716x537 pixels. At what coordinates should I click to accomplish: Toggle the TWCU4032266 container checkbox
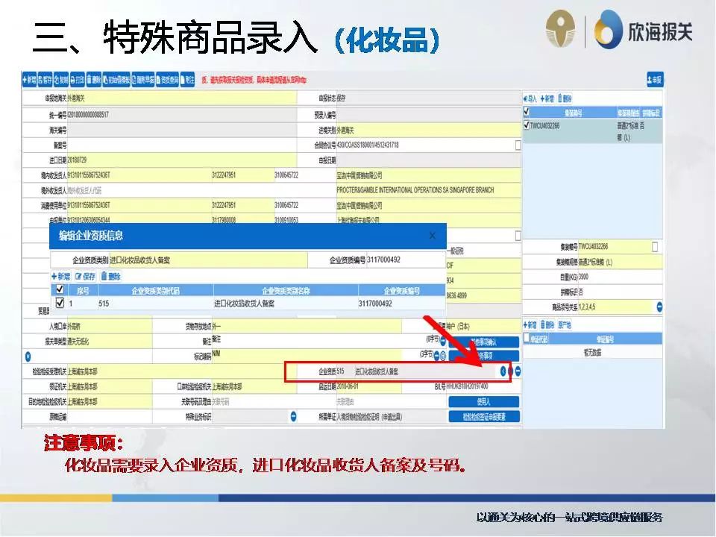point(526,124)
